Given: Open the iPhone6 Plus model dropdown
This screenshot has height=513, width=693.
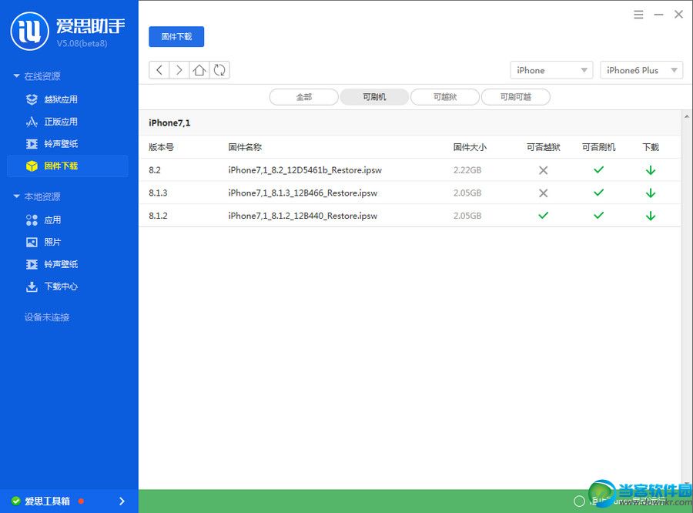Looking at the screenshot, I should pos(641,70).
